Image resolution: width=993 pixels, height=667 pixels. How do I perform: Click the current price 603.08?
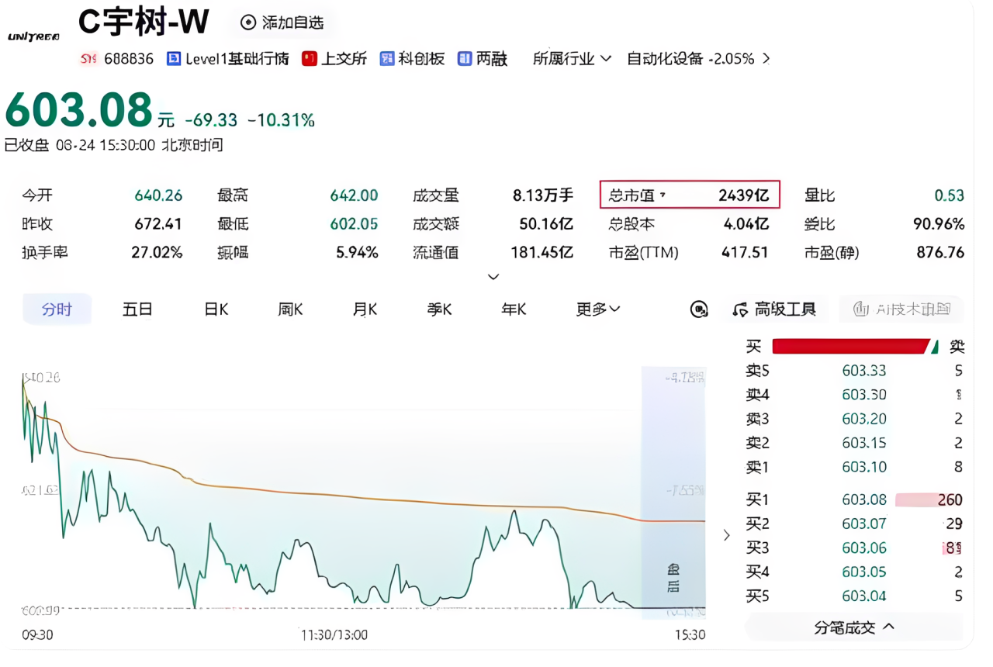pyautogui.click(x=79, y=110)
